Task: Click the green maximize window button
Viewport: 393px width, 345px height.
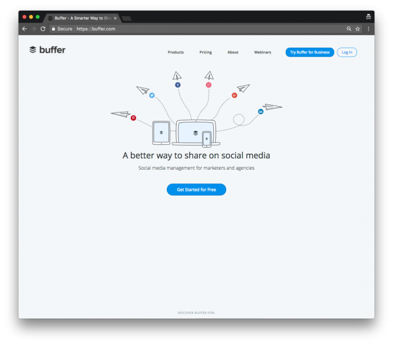Action: (38, 17)
